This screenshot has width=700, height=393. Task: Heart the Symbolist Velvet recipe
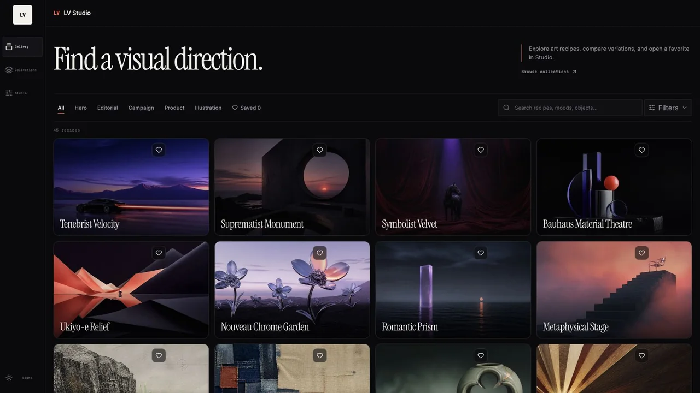click(x=481, y=150)
